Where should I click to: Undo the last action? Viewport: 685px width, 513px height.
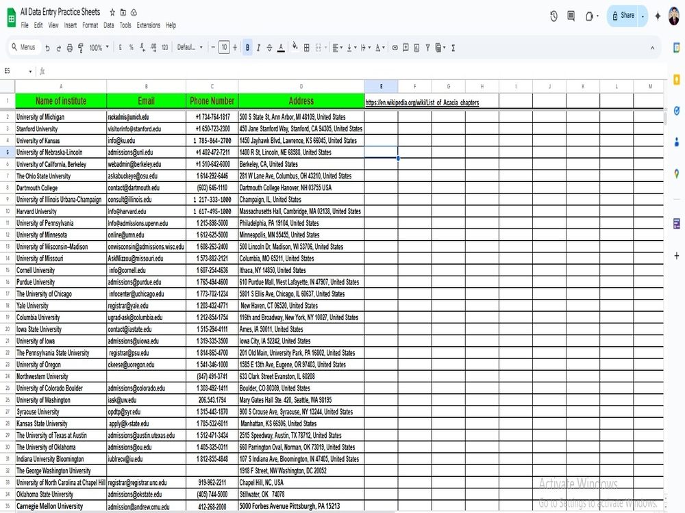click(48, 48)
